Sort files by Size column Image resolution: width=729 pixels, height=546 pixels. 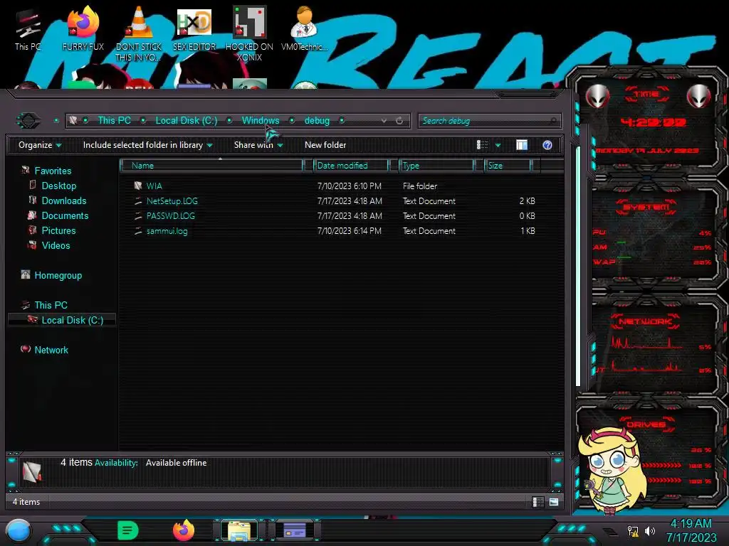coord(508,166)
